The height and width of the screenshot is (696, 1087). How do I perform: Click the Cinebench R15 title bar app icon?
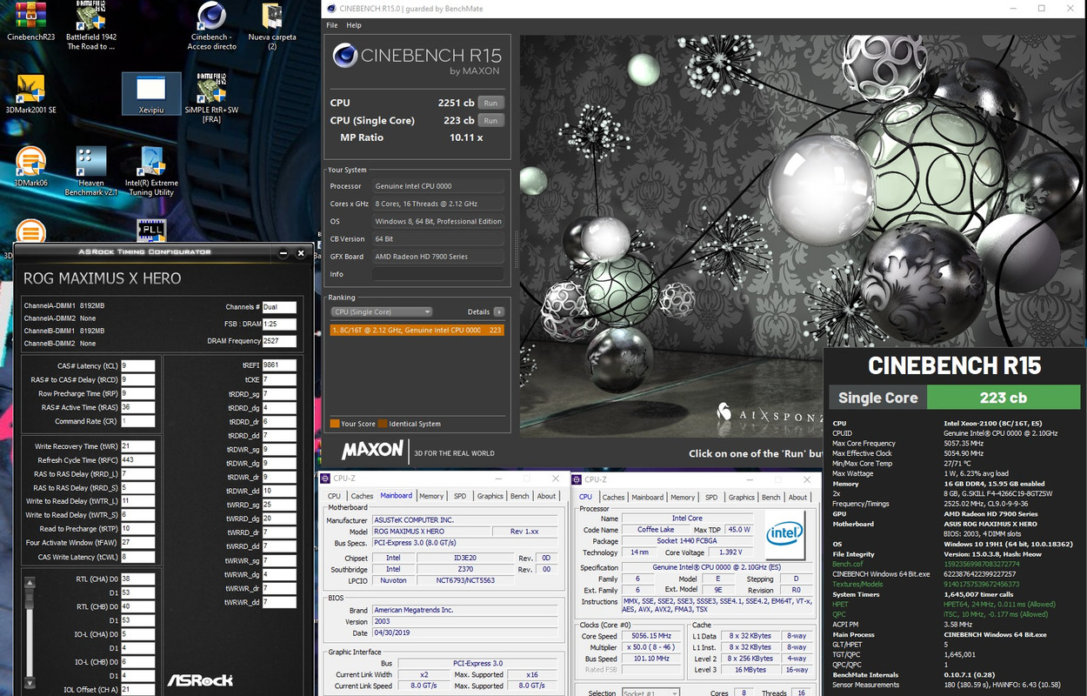[330, 9]
